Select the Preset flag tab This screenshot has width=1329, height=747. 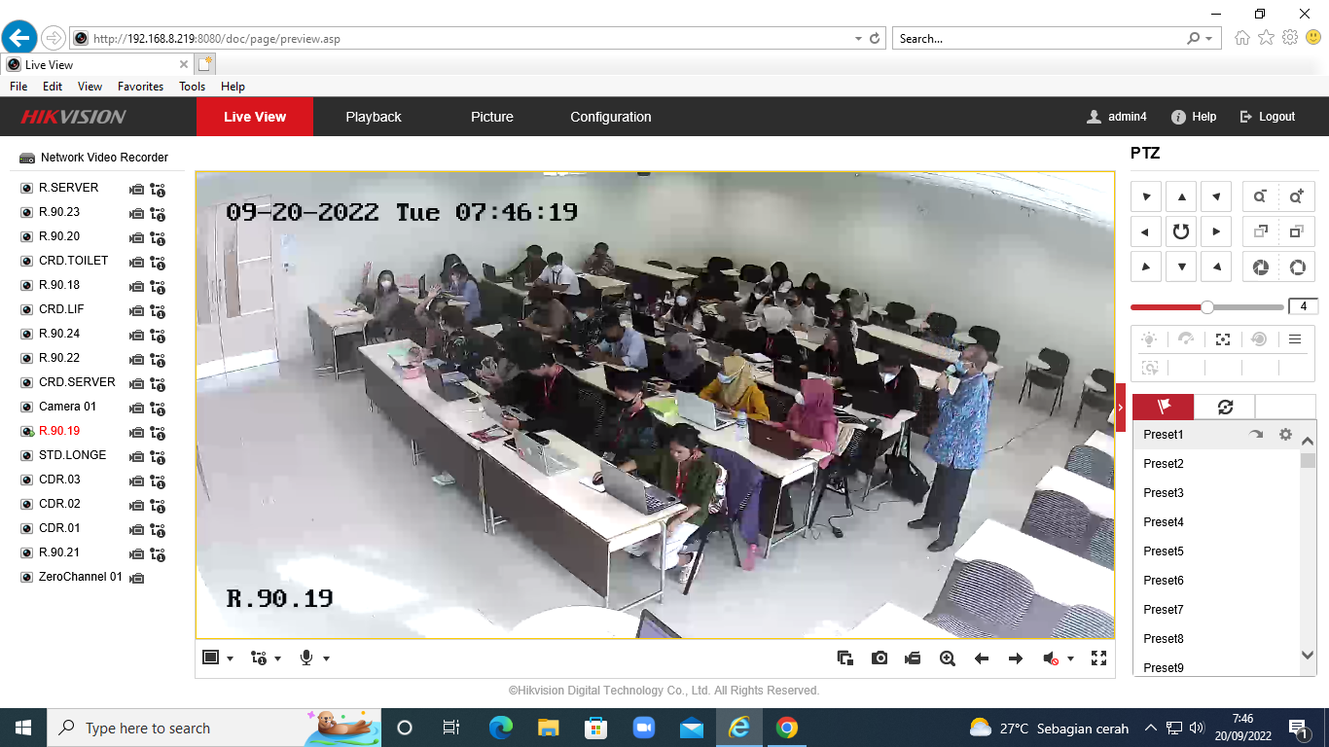tap(1163, 407)
